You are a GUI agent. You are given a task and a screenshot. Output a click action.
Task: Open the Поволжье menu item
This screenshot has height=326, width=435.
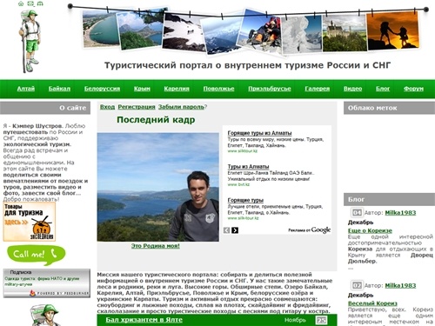point(218,89)
